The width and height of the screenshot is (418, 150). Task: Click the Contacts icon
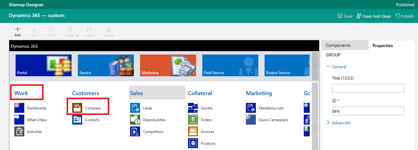[77, 120]
